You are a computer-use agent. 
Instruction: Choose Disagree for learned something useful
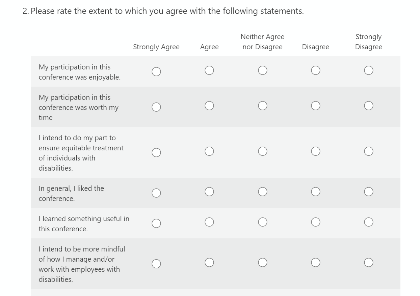click(316, 222)
